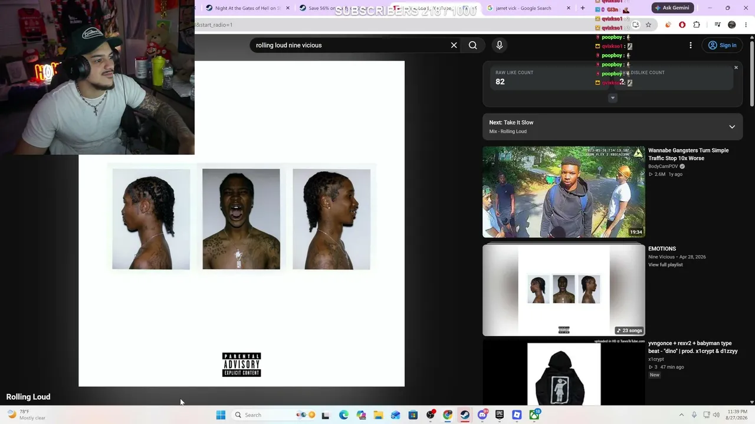Click the Rolling Loud video title
The image size is (755, 424).
pos(28,397)
